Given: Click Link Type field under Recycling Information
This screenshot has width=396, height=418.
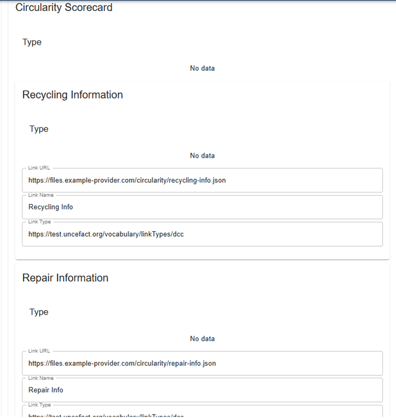Looking at the screenshot, I should [x=202, y=234].
